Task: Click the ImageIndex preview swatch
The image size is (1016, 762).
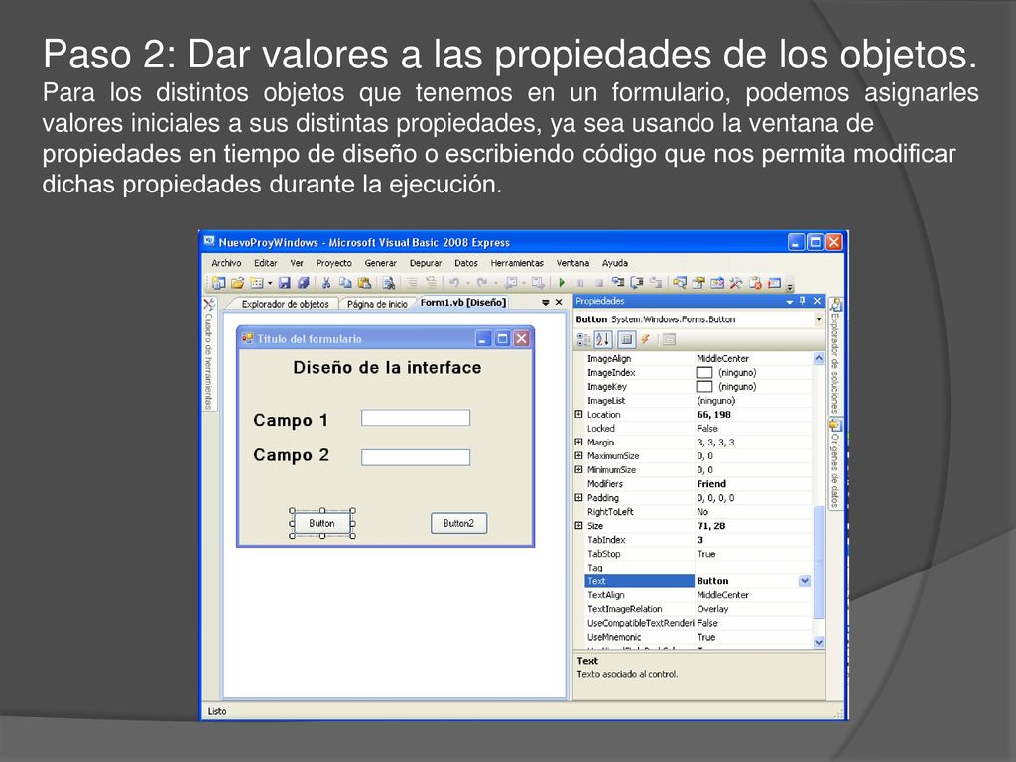Action: [x=704, y=373]
